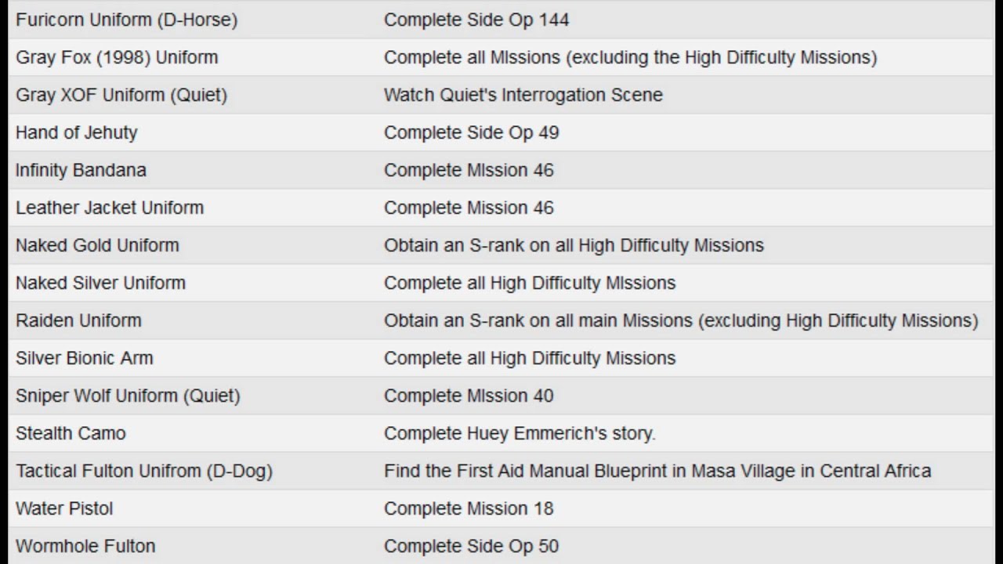Select the Gray Fox (1998) Uniform entry
This screenshot has width=1003, height=564.
pos(117,58)
